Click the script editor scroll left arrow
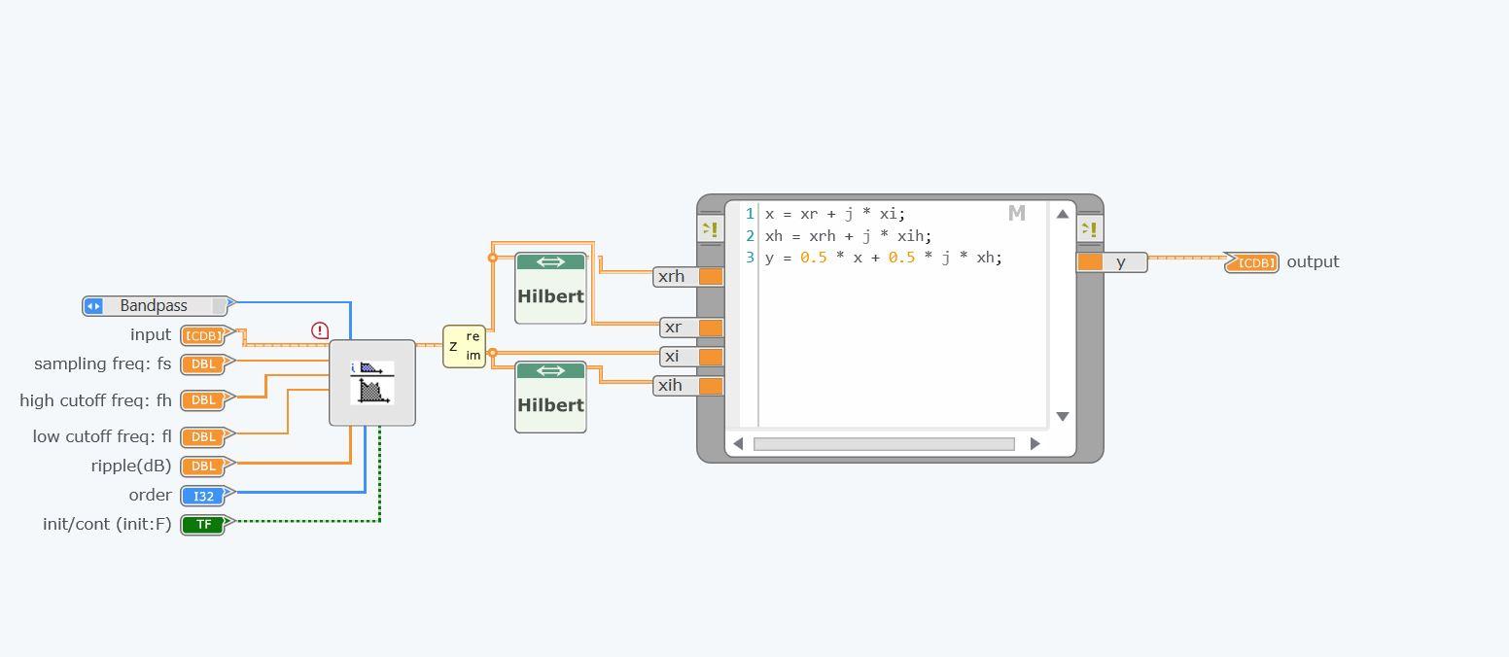 [x=738, y=444]
